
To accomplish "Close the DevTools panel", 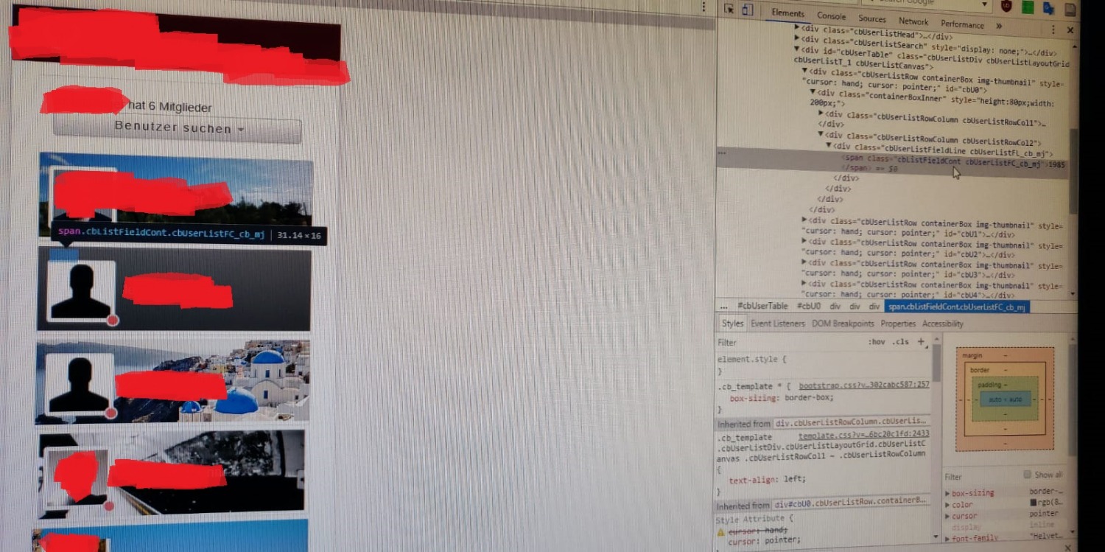I will coord(1070,30).
